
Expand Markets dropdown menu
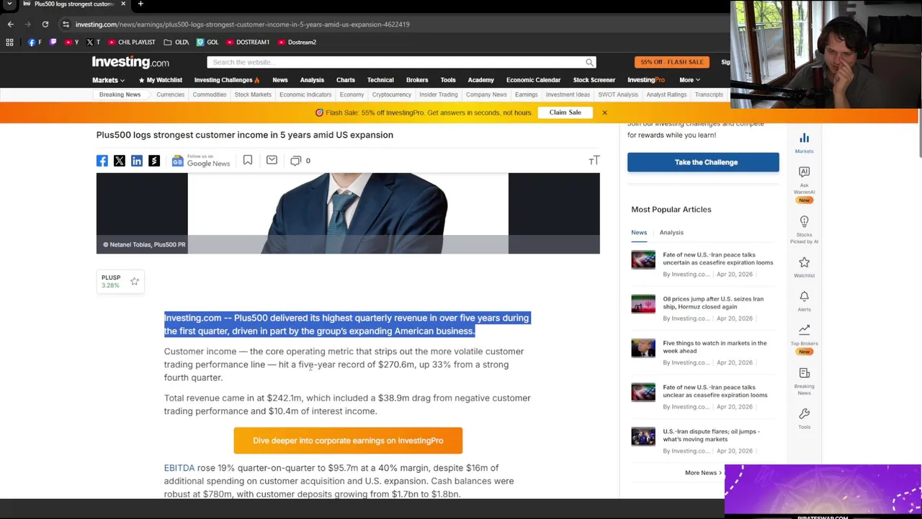click(108, 80)
